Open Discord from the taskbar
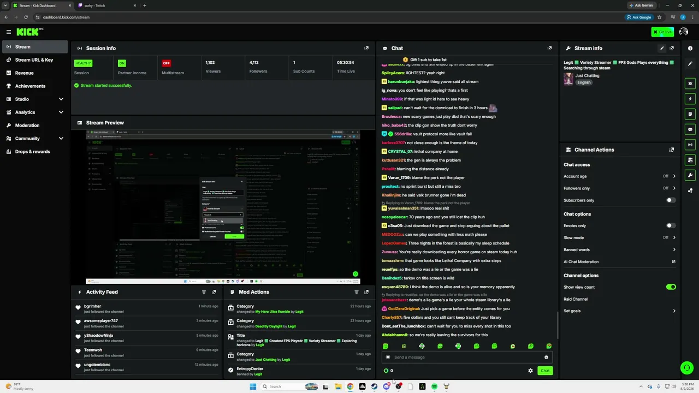The height and width of the screenshot is (393, 699). tap(386, 386)
